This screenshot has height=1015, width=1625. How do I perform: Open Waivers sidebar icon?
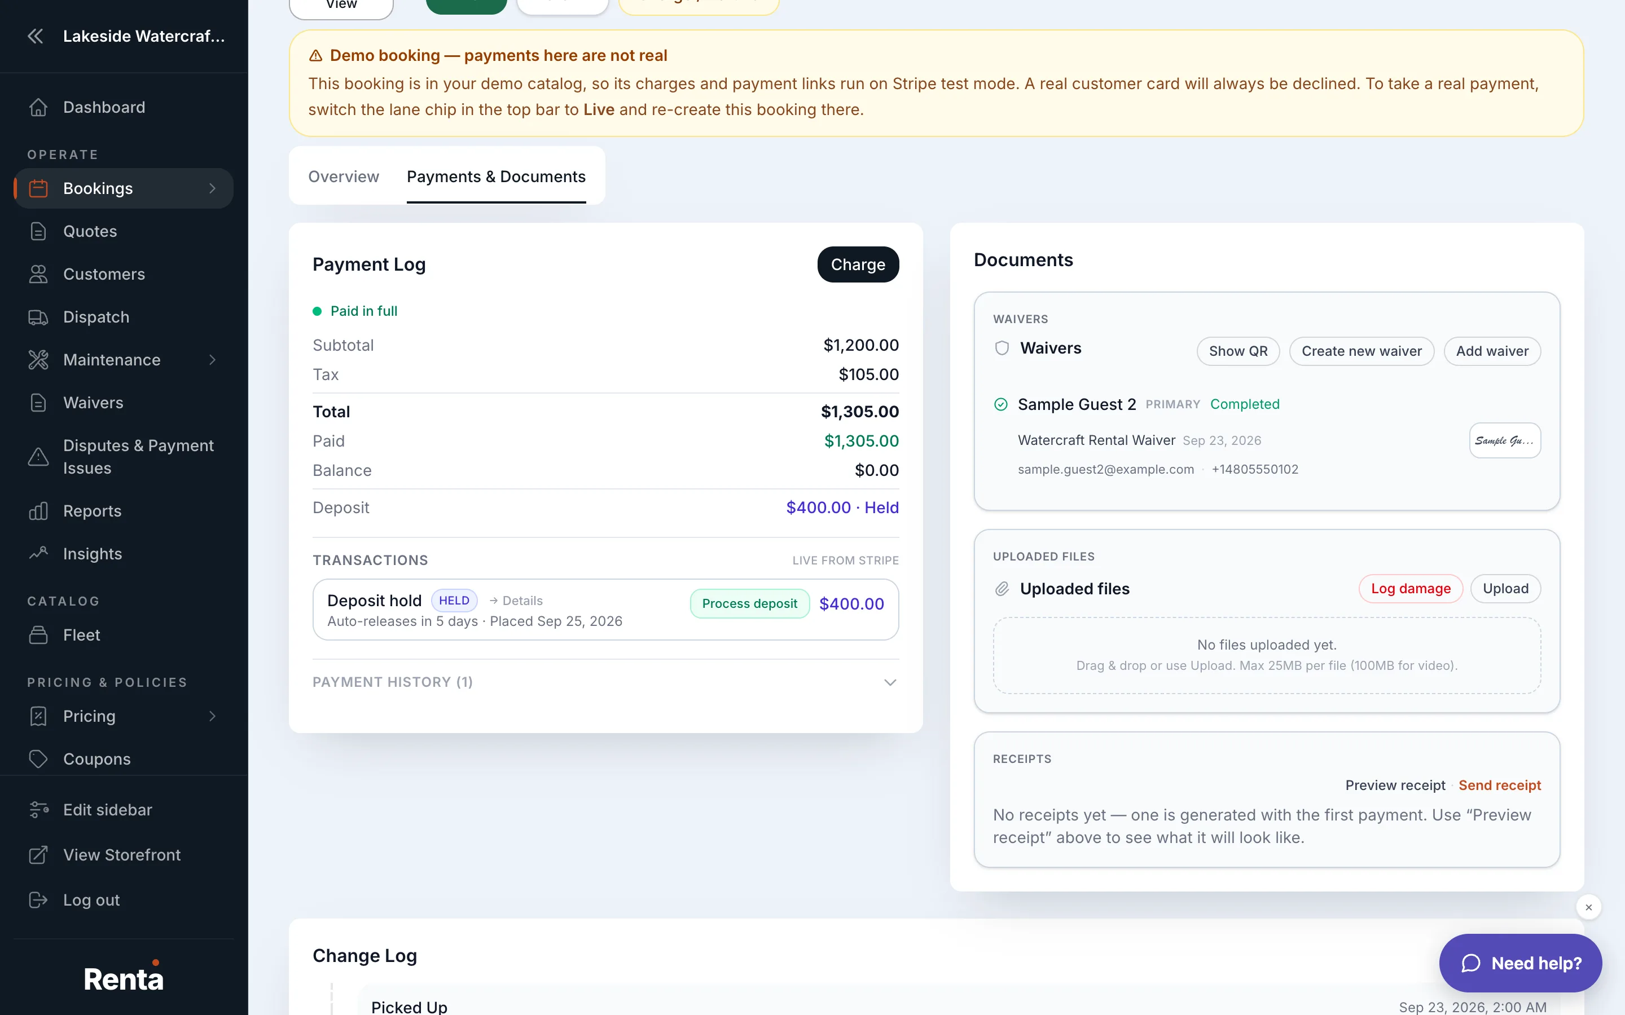pos(38,403)
